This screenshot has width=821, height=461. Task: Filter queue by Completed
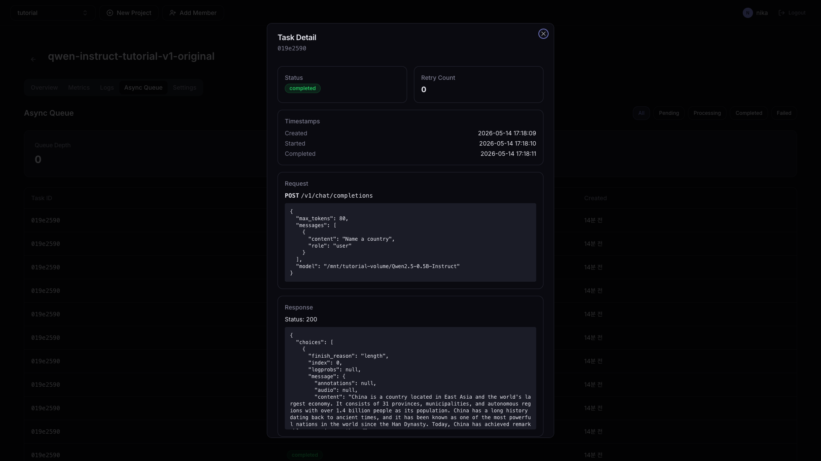tap(748, 113)
